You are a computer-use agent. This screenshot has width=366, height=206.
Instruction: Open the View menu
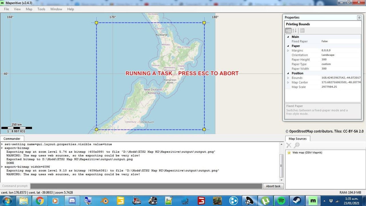click(x=17, y=9)
